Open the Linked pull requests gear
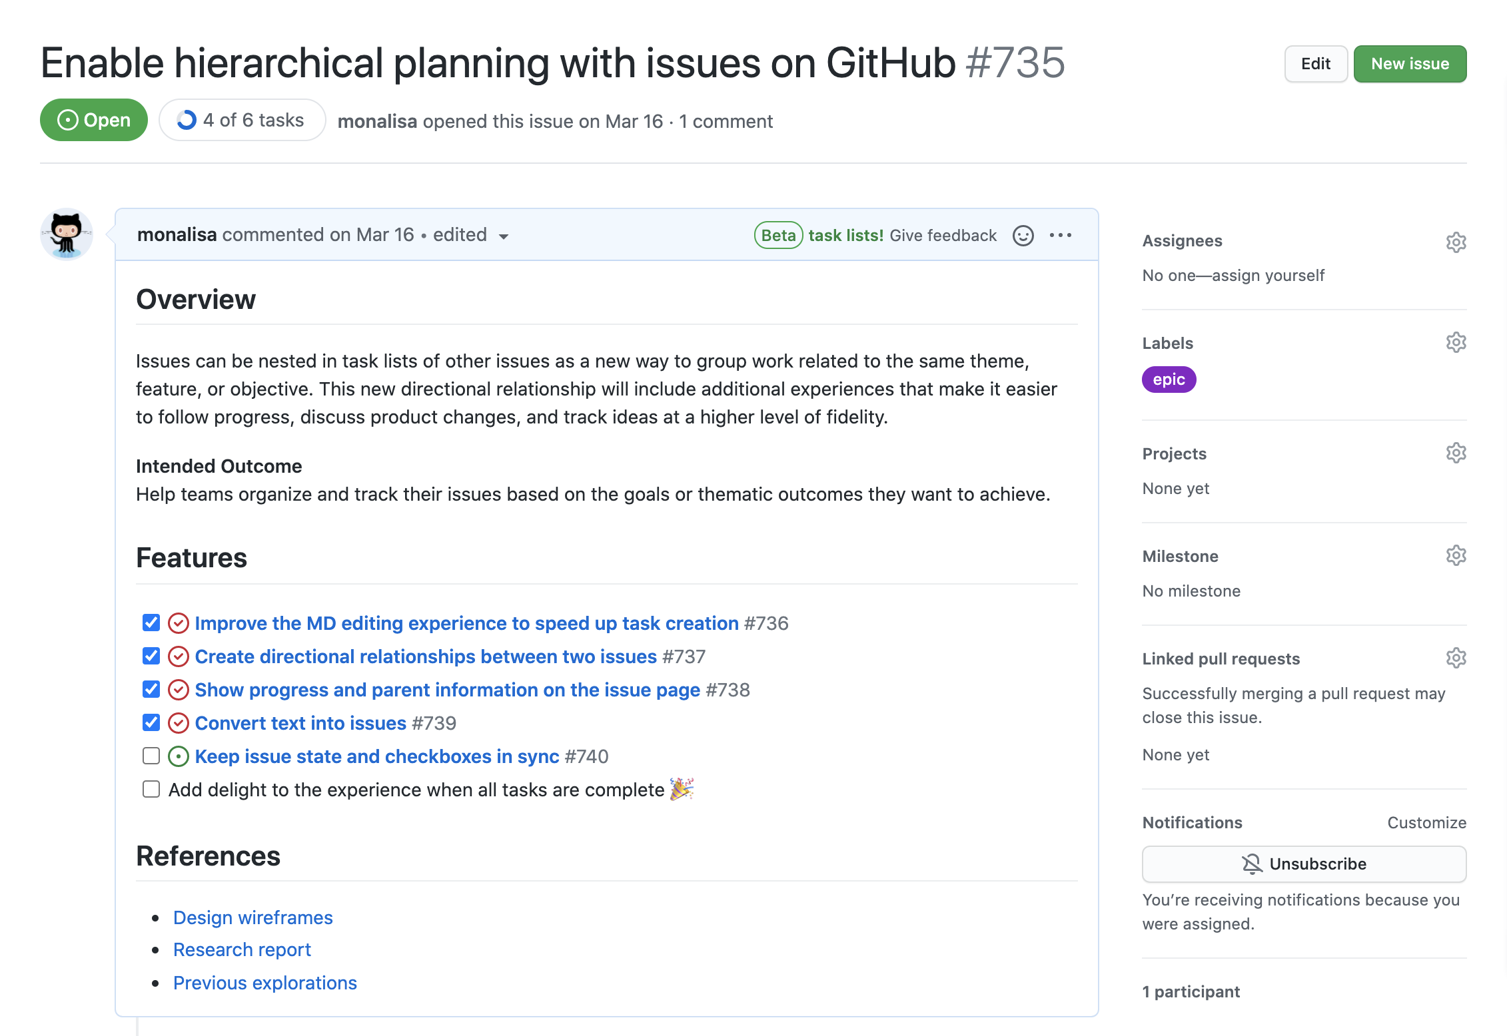 1456,658
